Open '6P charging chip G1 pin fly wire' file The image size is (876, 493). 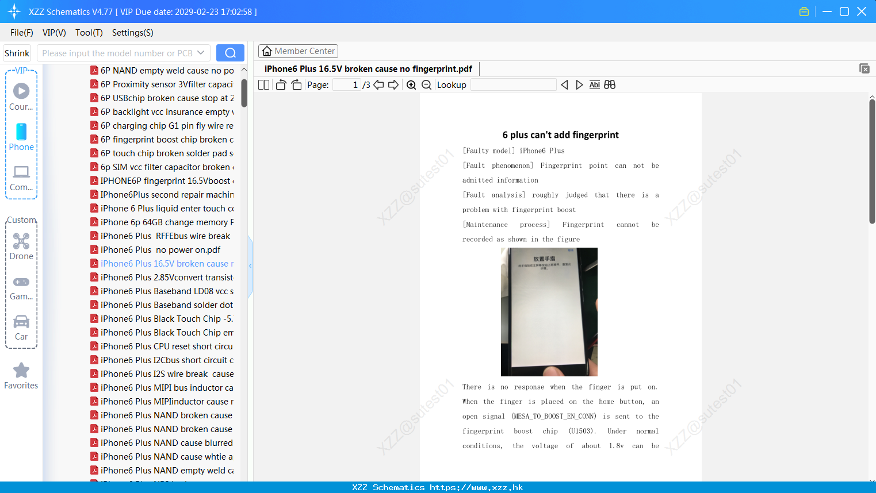tap(162, 126)
